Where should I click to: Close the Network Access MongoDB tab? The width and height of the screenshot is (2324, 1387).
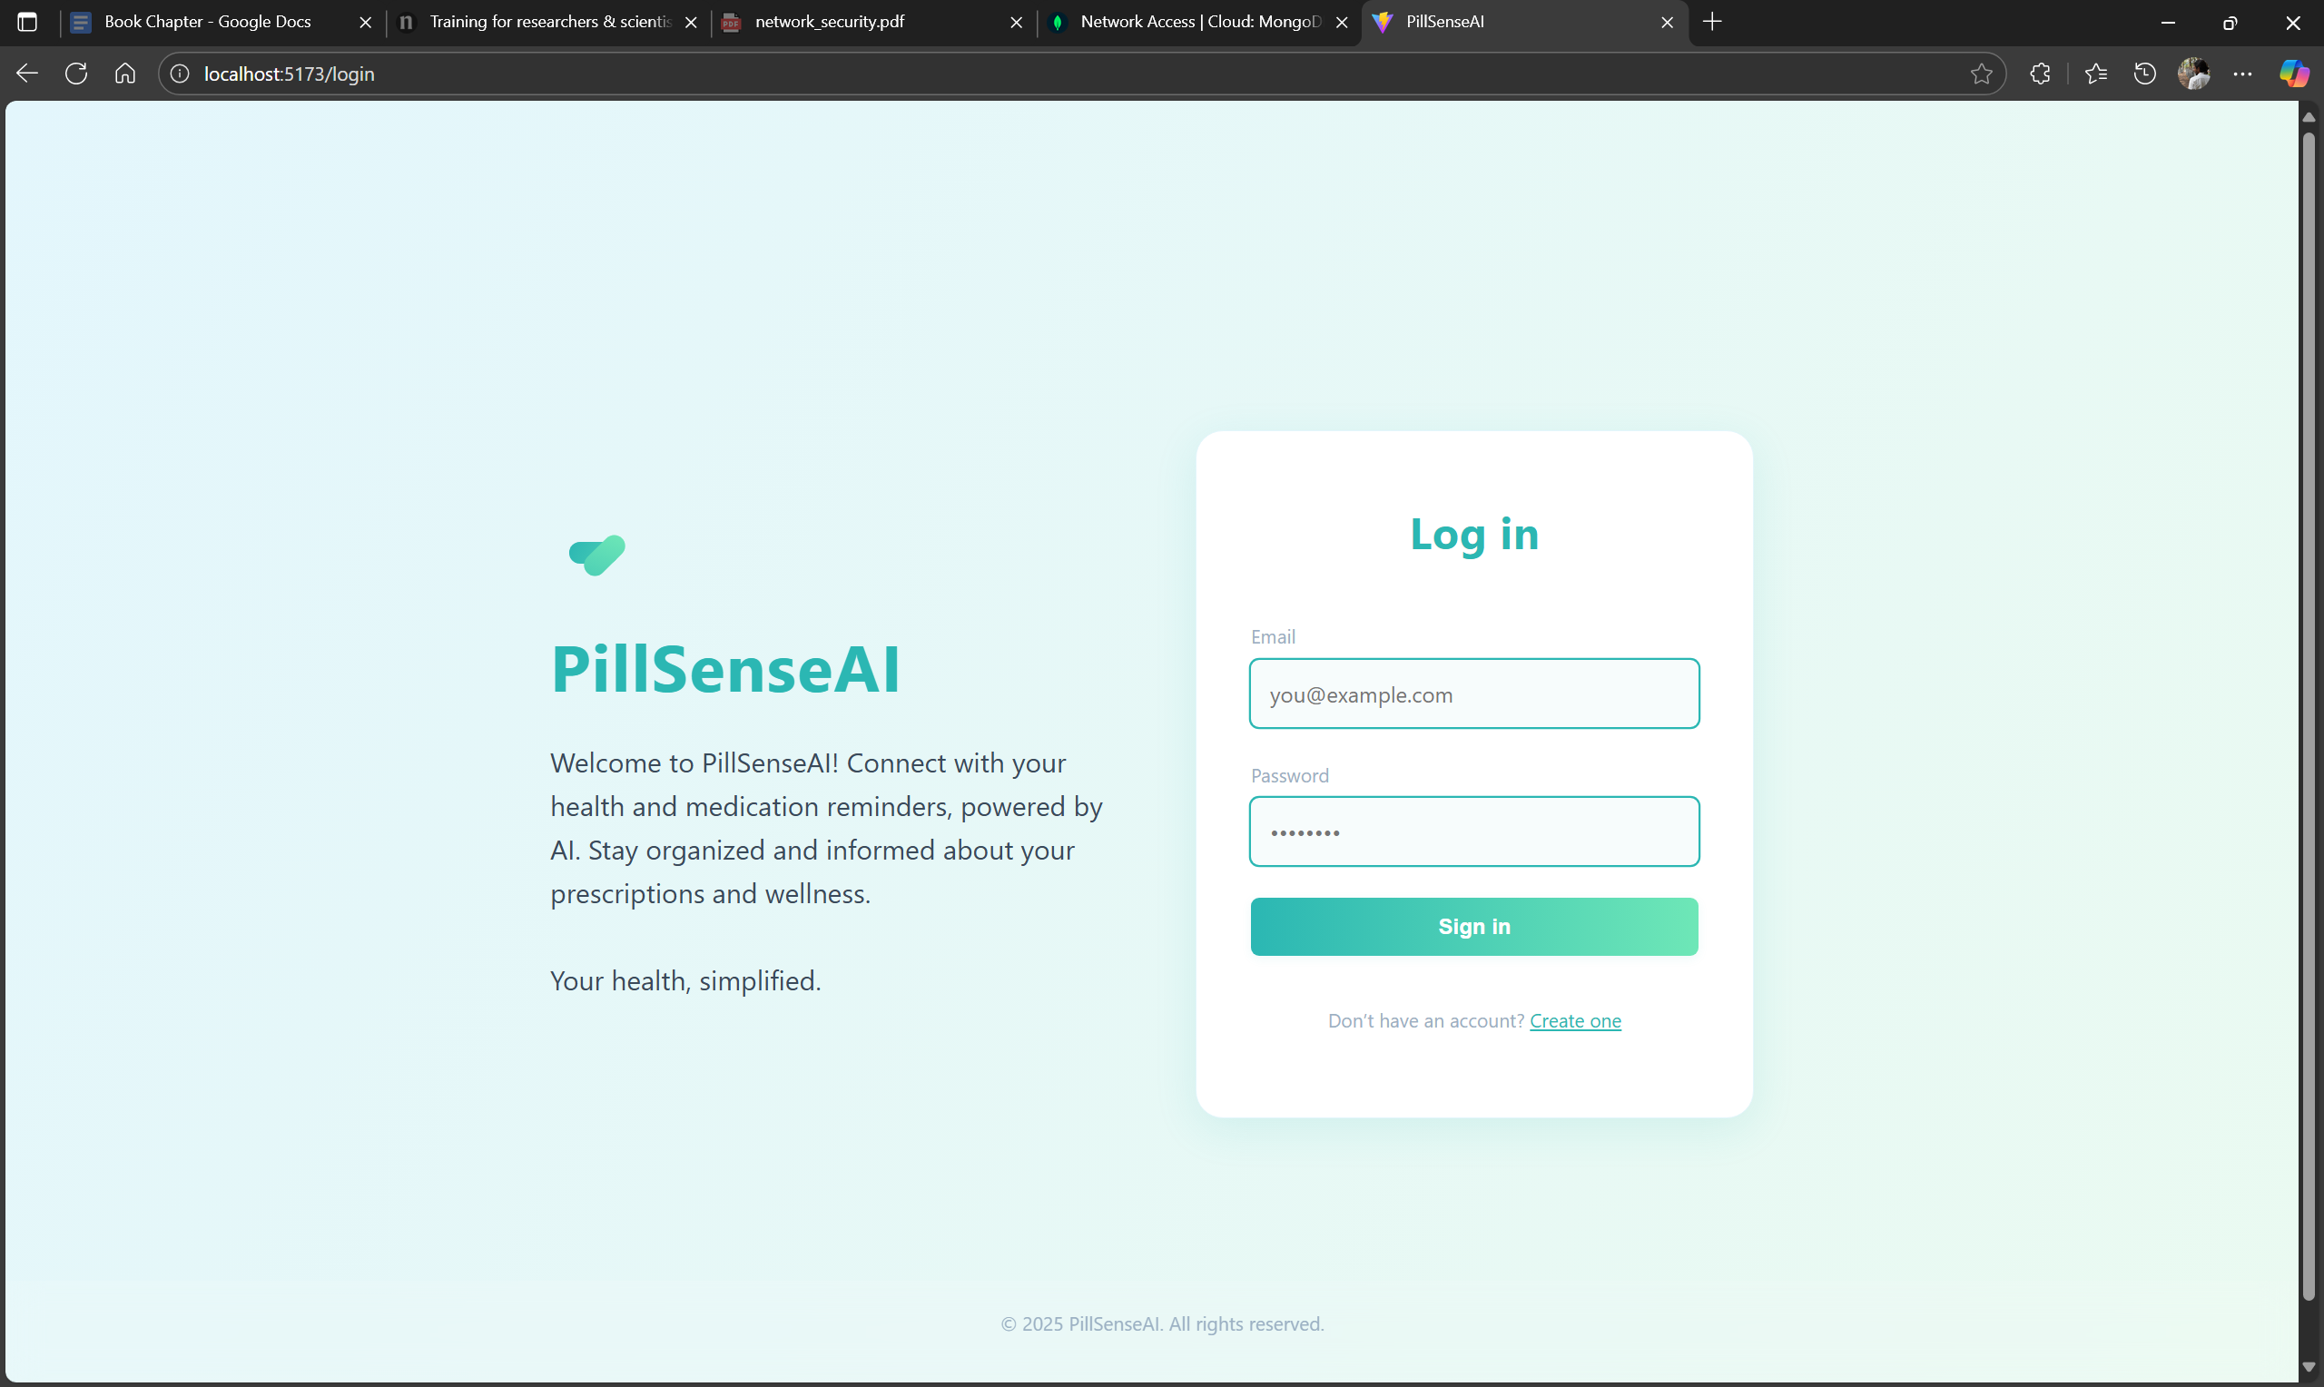coord(1342,23)
